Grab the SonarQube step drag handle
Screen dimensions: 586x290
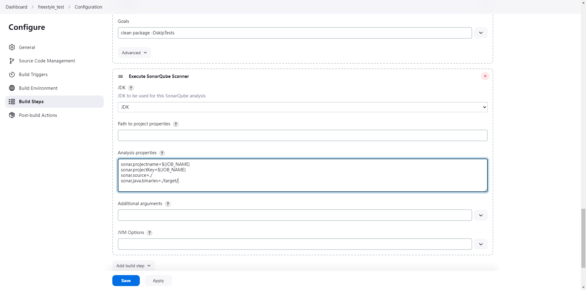121,76
